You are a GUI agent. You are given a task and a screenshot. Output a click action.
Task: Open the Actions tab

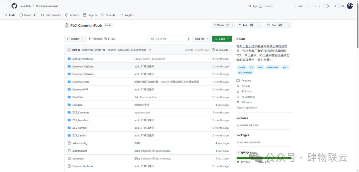point(72,15)
